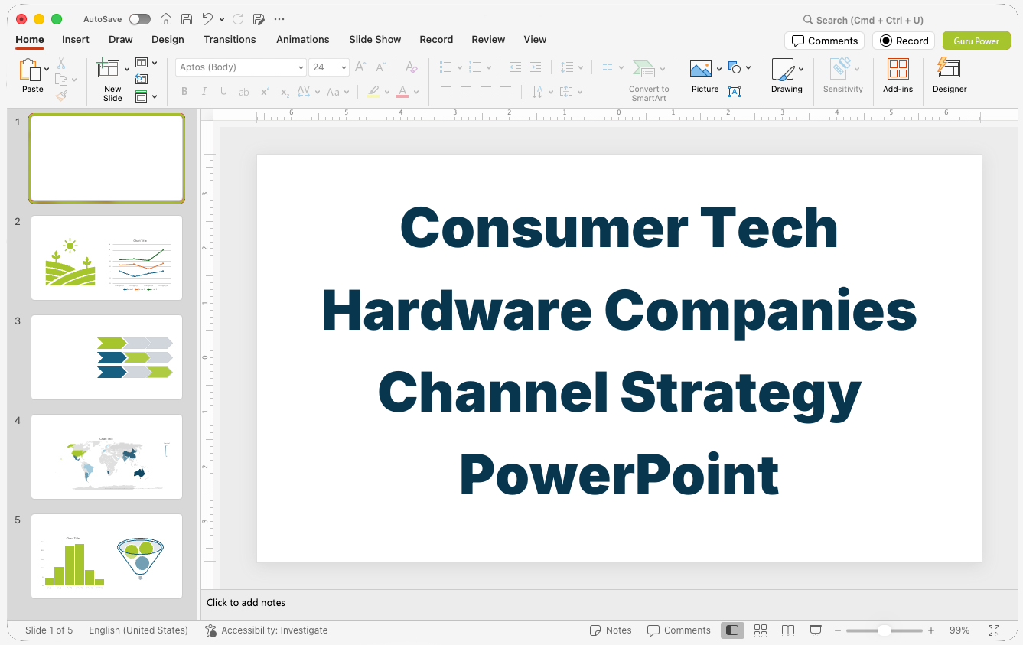Toggle Normal view button in status bar
Screen dimensions: 1023x645
click(x=732, y=630)
